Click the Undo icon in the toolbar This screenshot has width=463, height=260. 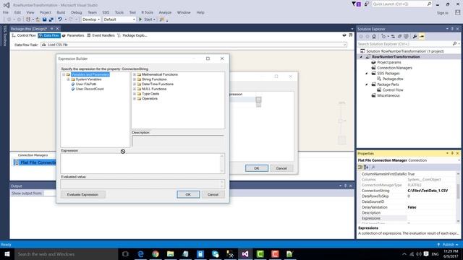click(x=60, y=19)
